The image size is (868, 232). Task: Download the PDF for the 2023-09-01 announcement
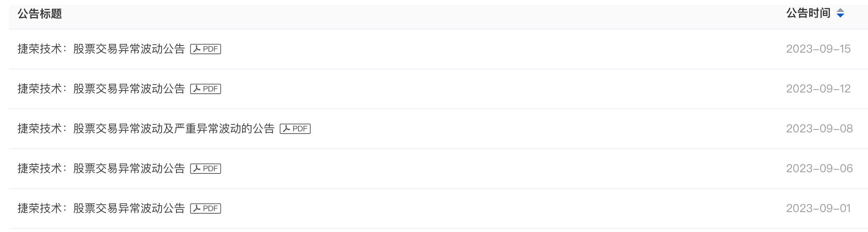[x=205, y=208]
